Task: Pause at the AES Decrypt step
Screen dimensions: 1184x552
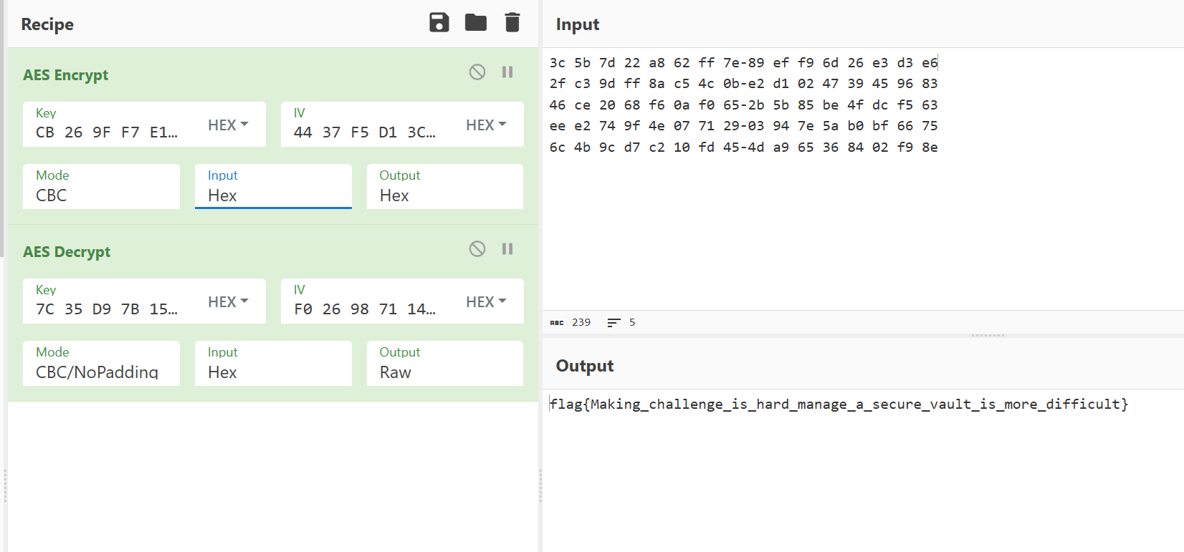Action: point(507,248)
